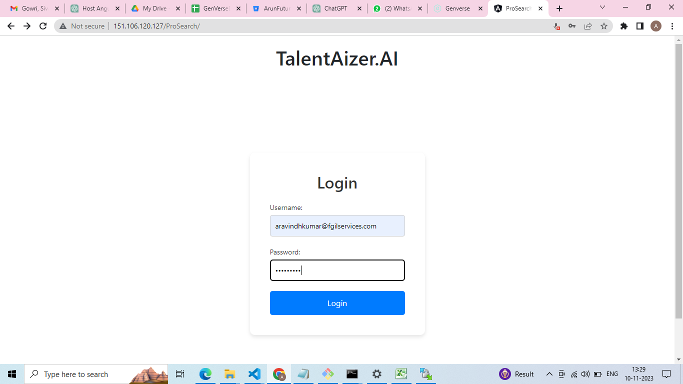The image size is (683, 384).
Task: Bookmark this page with star icon
Action: click(604, 26)
